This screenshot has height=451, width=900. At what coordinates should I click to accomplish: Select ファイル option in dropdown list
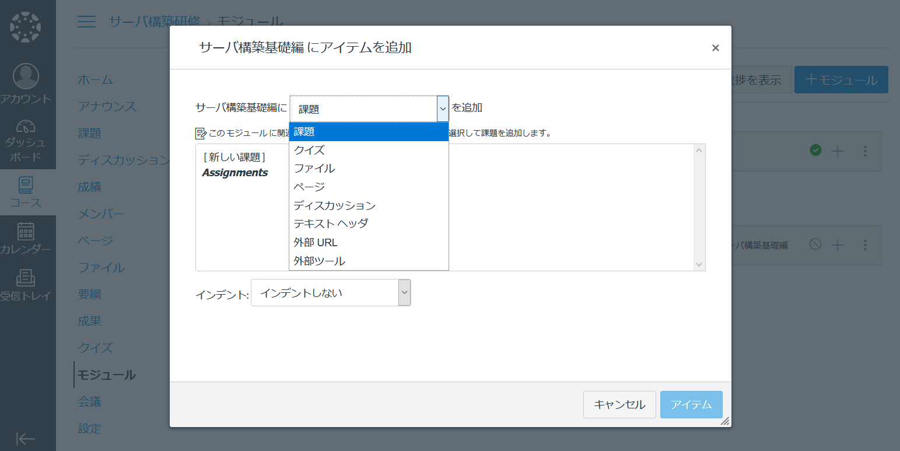click(369, 169)
